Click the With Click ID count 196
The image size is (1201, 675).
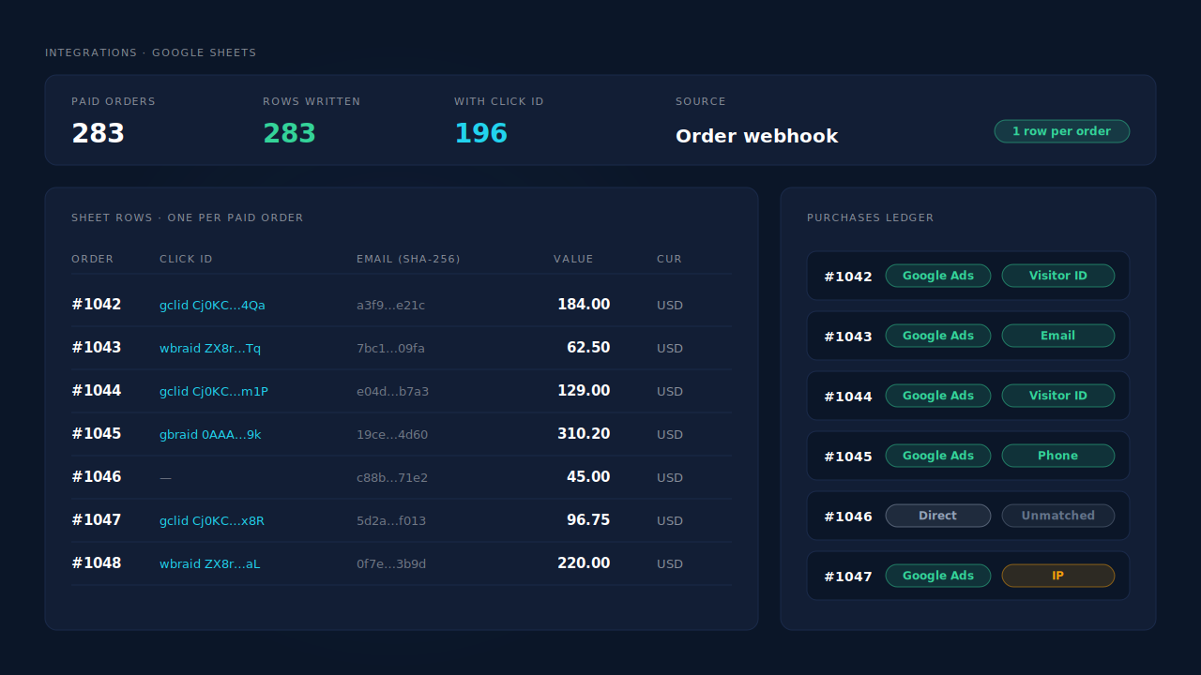tap(481, 133)
